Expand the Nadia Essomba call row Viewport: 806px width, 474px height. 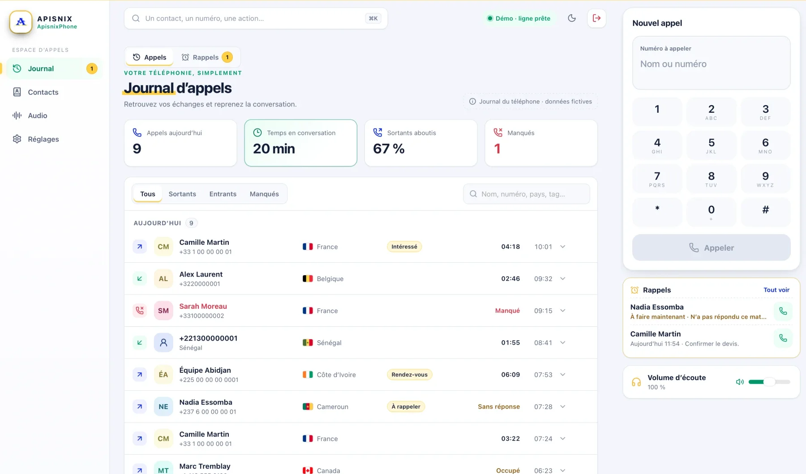pos(563,407)
